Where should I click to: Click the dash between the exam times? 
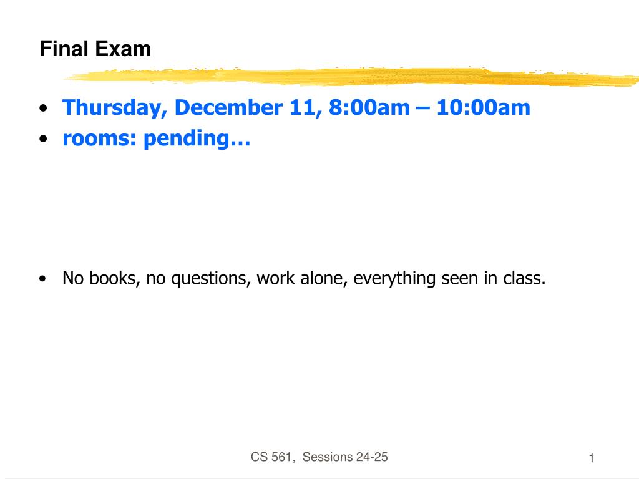[x=423, y=109]
